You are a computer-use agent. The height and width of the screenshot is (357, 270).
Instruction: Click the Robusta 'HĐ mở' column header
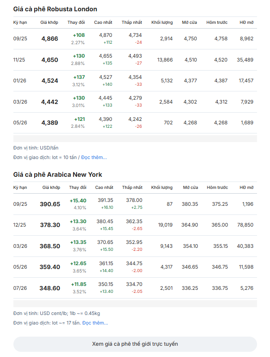246,23
